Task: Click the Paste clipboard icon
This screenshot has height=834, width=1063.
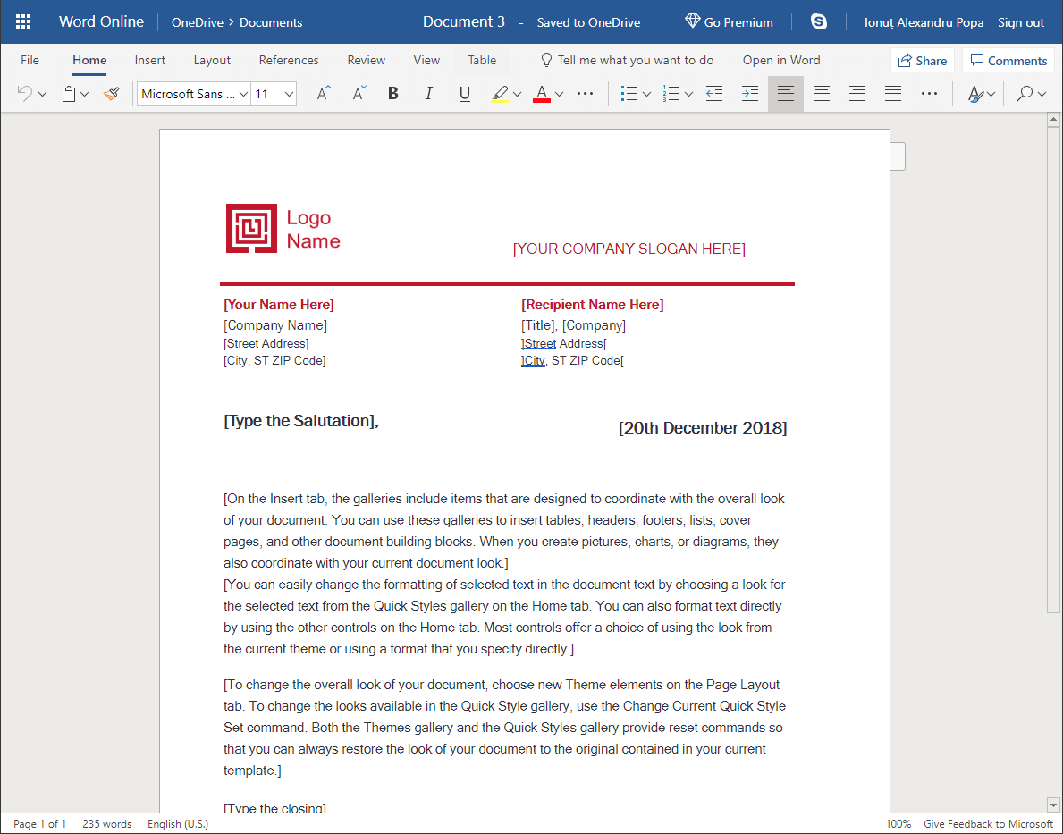Action: point(69,94)
